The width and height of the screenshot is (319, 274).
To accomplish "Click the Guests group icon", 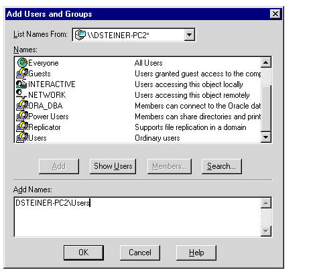I will point(22,74).
